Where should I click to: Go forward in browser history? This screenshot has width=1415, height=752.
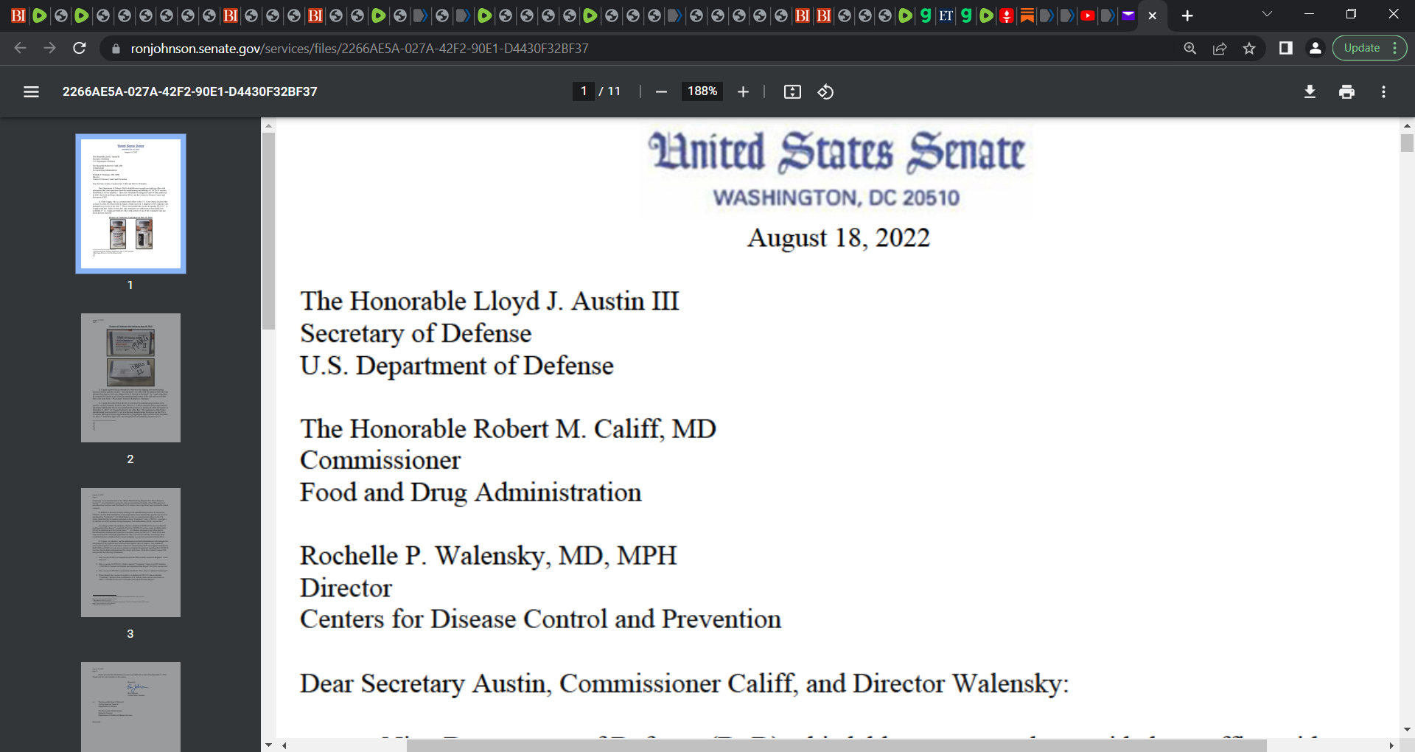coord(49,48)
